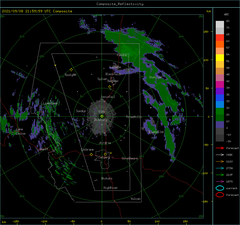
Task: Click the 80 dBZ legend value
Action: pyautogui.click(x=228, y=21)
